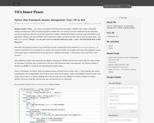Click View all under Security Blogs

[x=133, y=111]
